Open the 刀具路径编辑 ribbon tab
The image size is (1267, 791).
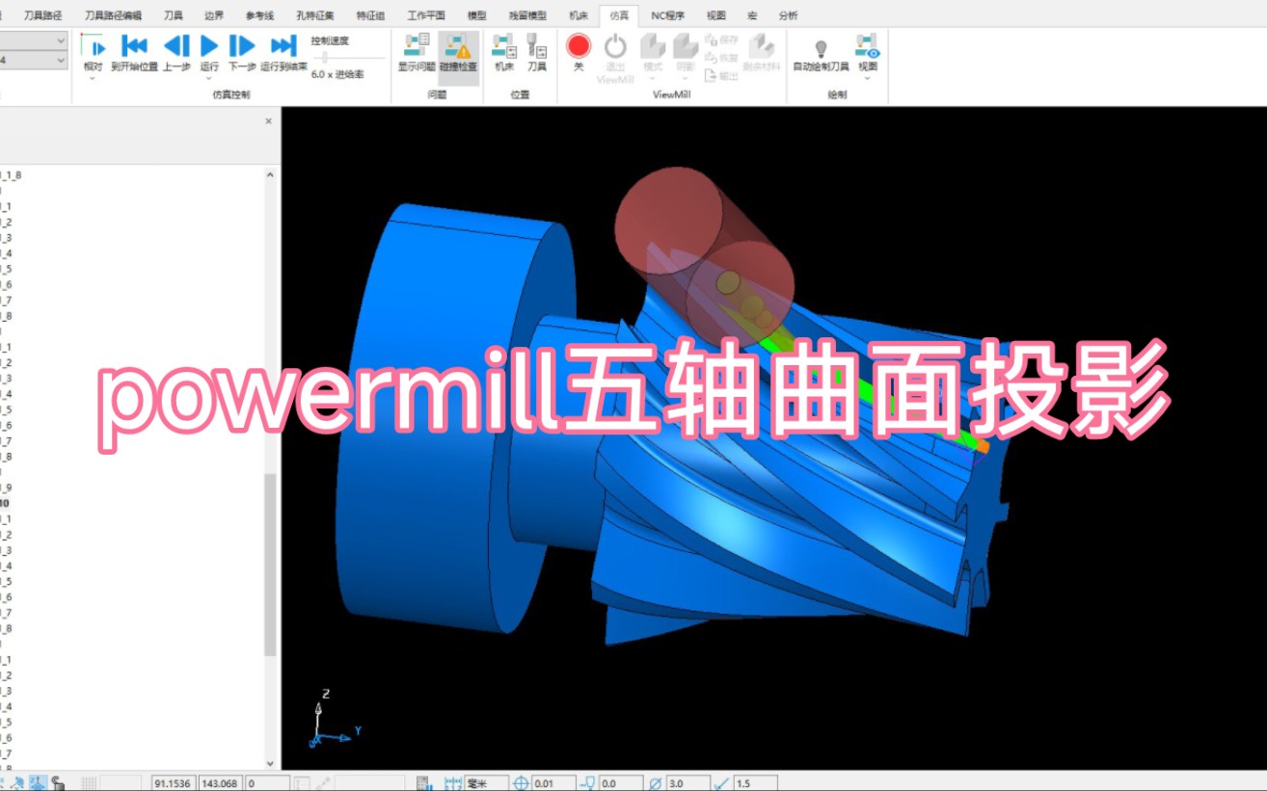[113, 15]
